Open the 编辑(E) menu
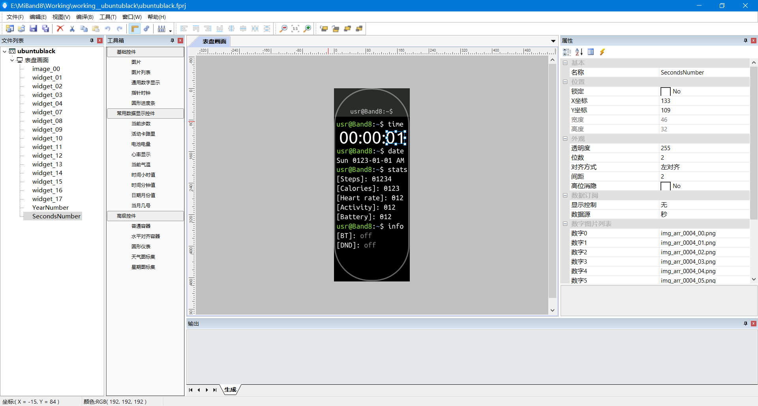This screenshot has width=758, height=406. click(x=38, y=17)
